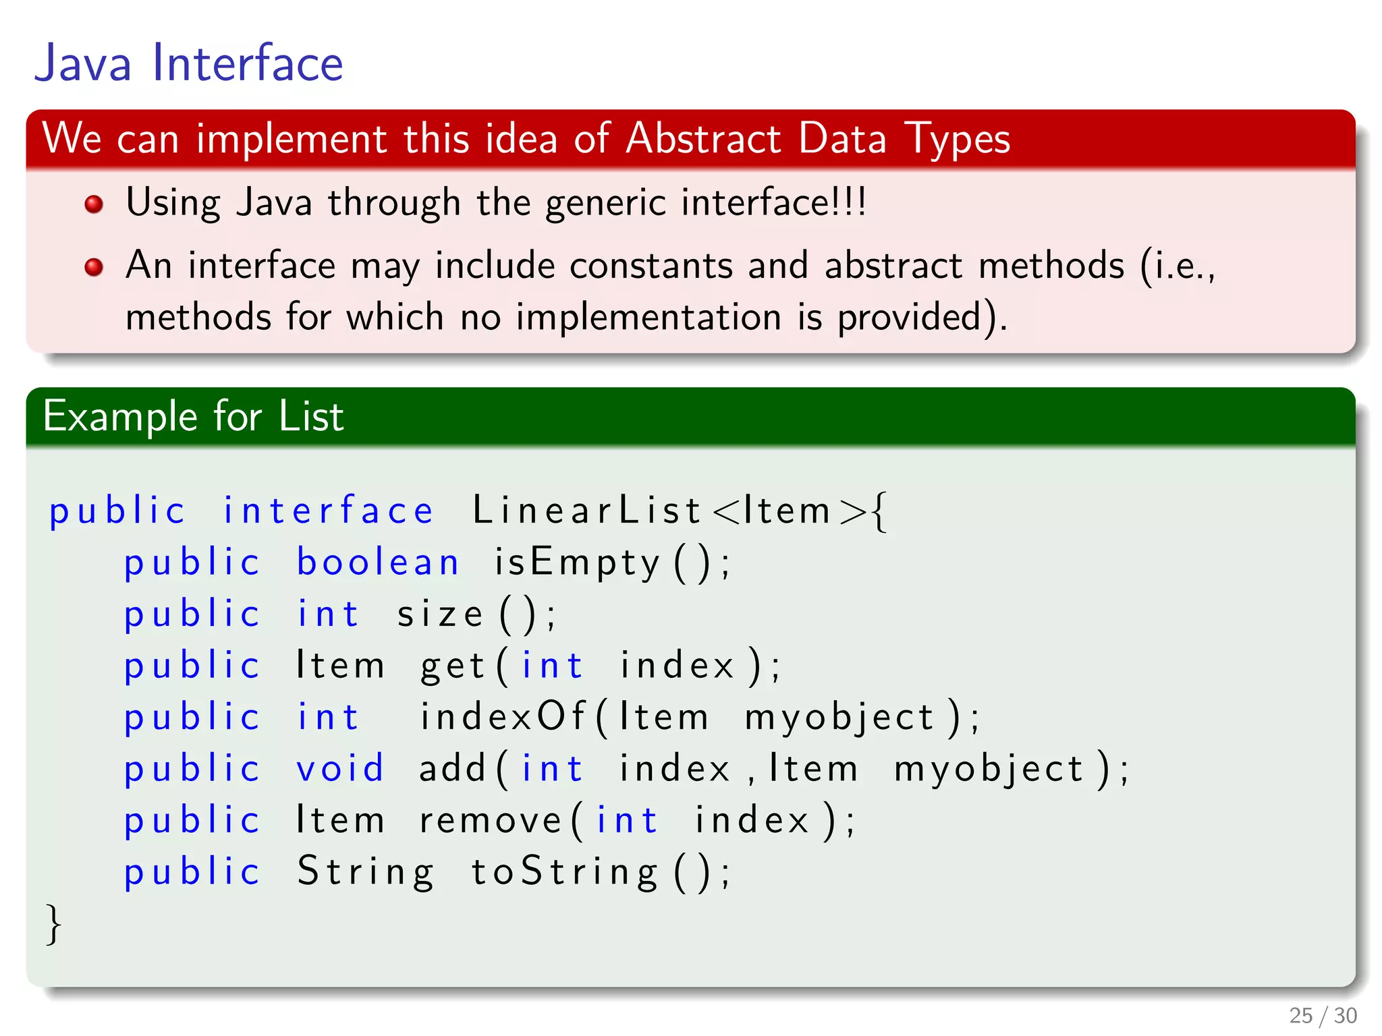Click the "boolean" keyword in the code

click(x=378, y=563)
